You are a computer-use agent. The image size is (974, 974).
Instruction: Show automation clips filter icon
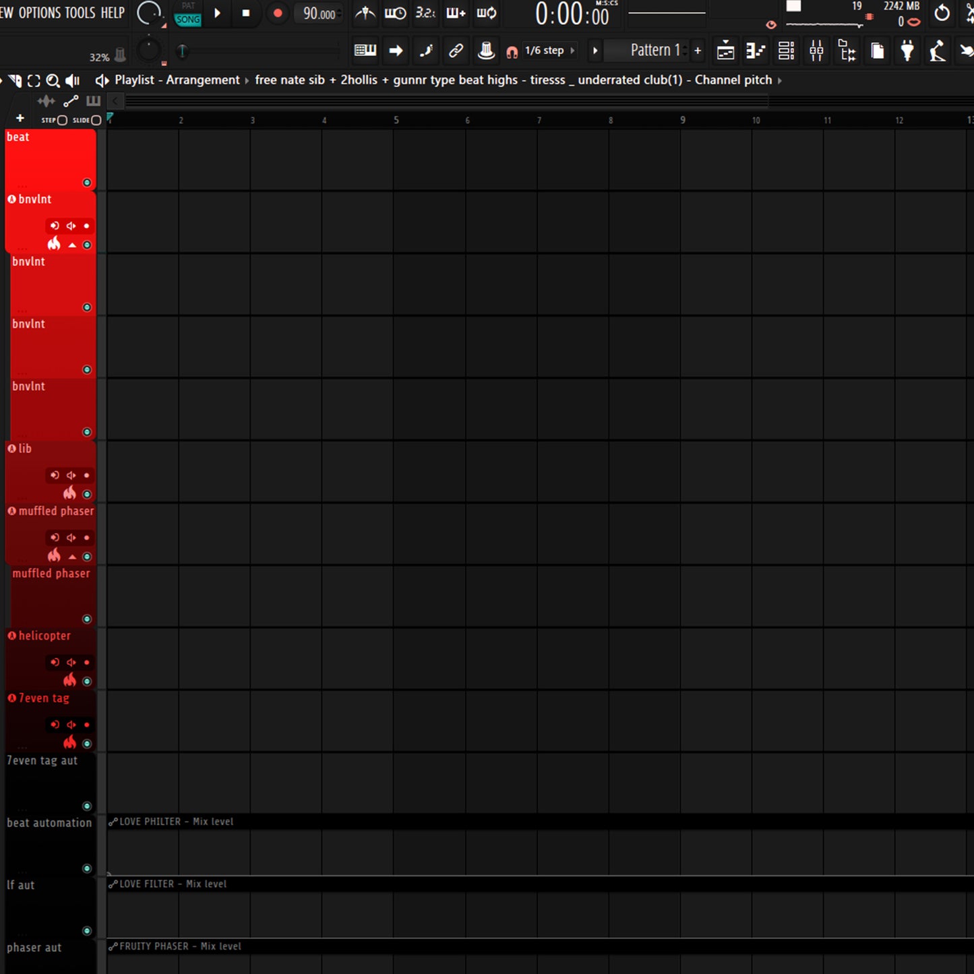tap(71, 101)
